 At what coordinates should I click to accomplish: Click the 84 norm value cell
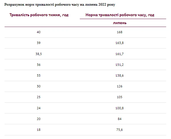coord(120,119)
